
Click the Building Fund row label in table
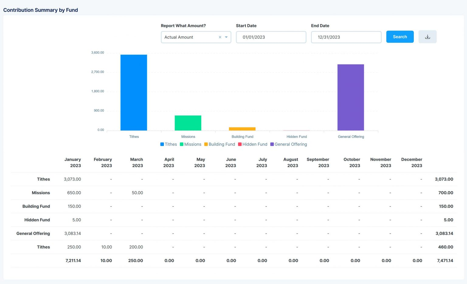pyautogui.click(x=36, y=207)
